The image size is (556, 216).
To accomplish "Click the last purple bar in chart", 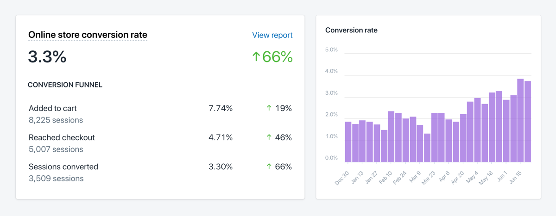I will pos(527,121).
